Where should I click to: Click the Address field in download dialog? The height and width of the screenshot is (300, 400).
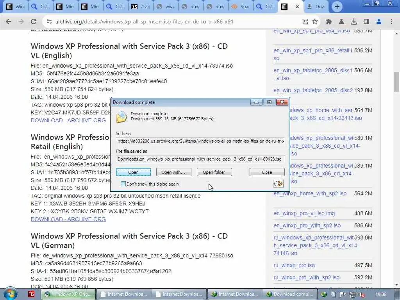pos(200,141)
